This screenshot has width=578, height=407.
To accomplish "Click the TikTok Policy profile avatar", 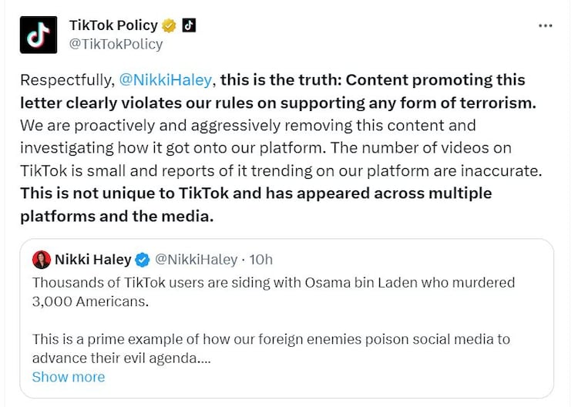I will (x=39, y=35).
